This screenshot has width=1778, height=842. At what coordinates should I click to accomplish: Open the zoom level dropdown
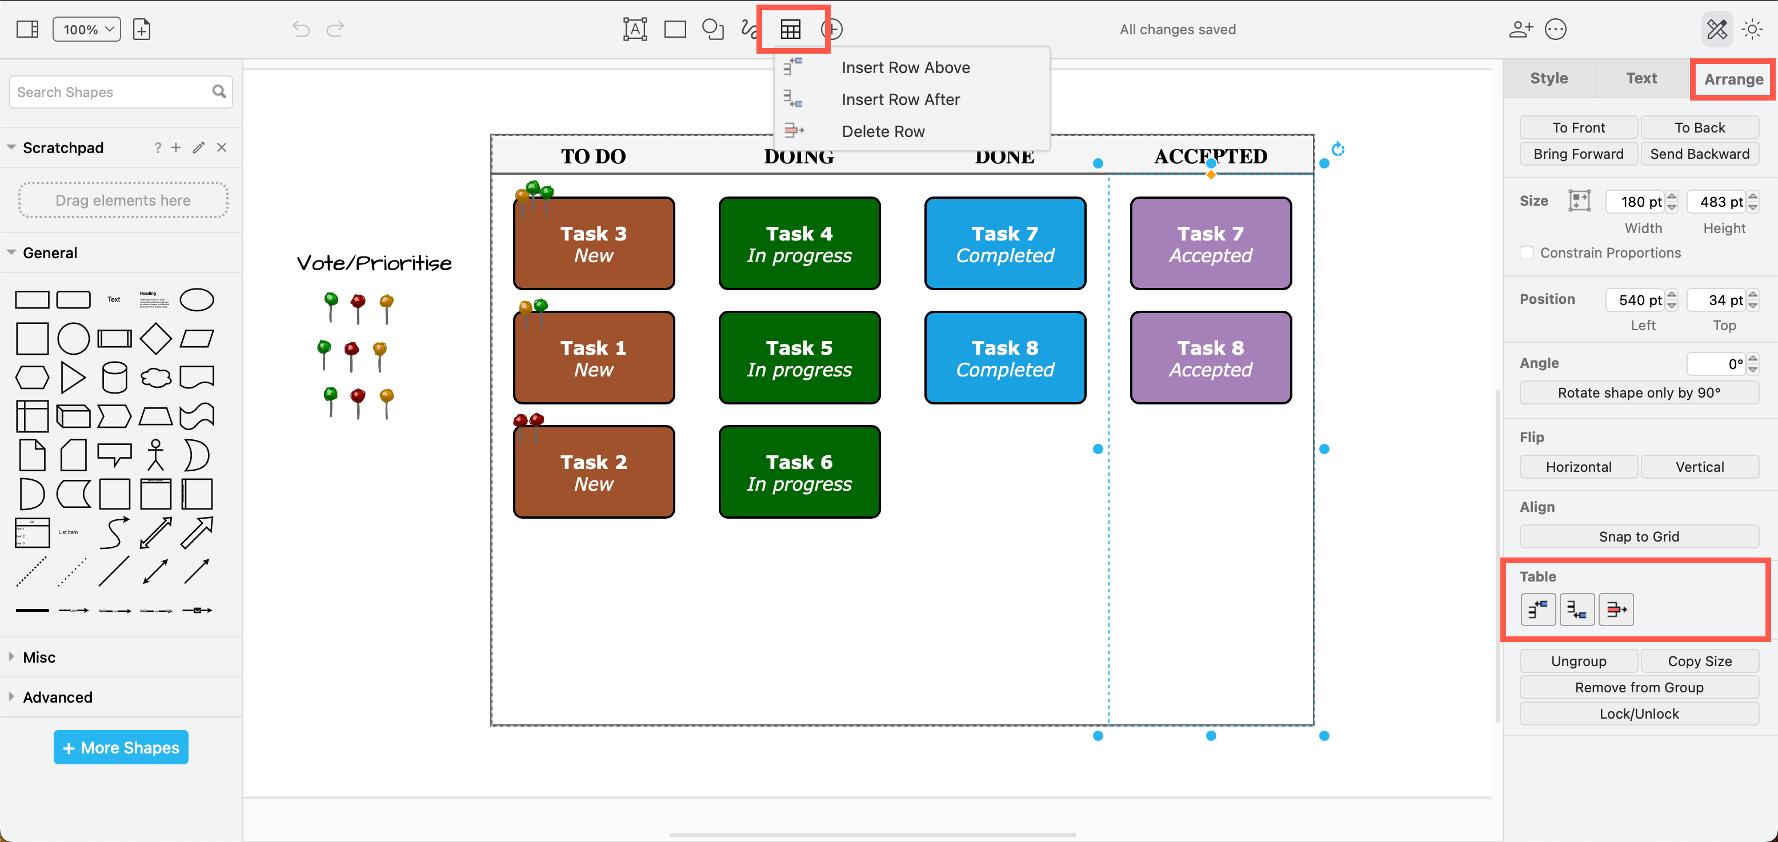(x=86, y=29)
